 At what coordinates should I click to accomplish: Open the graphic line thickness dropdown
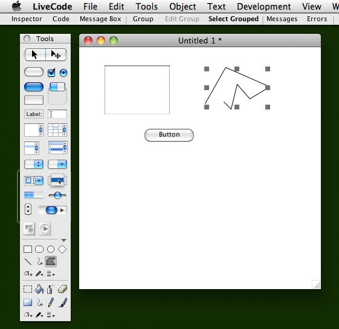click(x=51, y=274)
